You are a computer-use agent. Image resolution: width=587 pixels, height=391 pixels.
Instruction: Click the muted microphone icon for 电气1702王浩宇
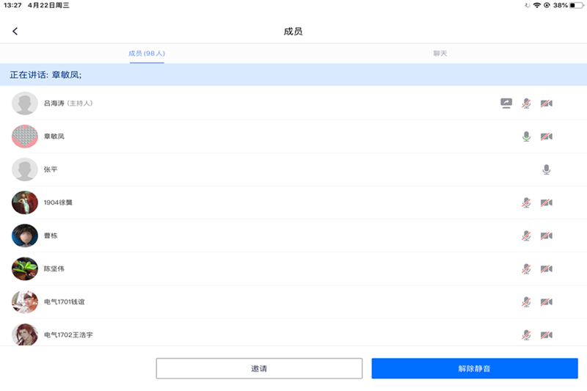[526, 335]
